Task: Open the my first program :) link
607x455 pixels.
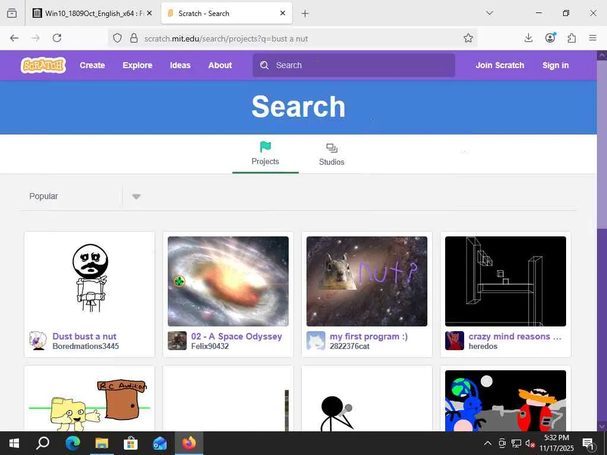Action: [369, 337]
